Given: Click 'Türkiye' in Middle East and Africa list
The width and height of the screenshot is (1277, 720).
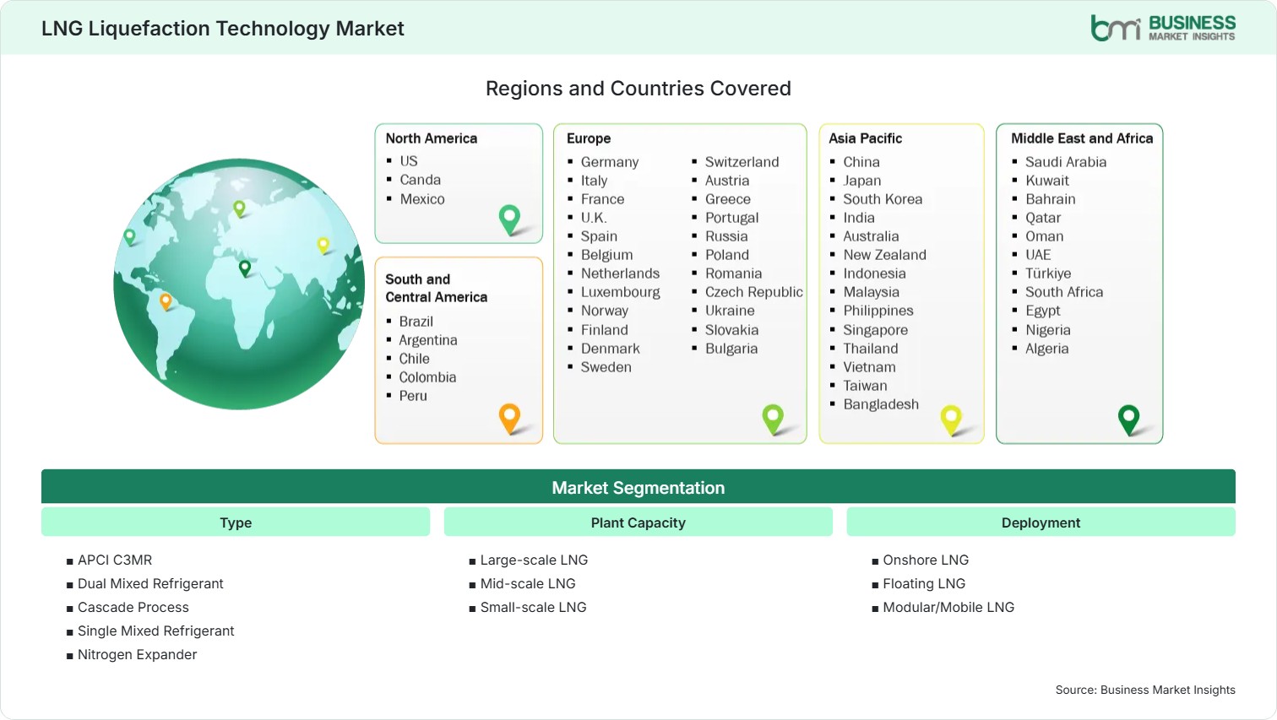Looking at the screenshot, I should [x=1048, y=273].
